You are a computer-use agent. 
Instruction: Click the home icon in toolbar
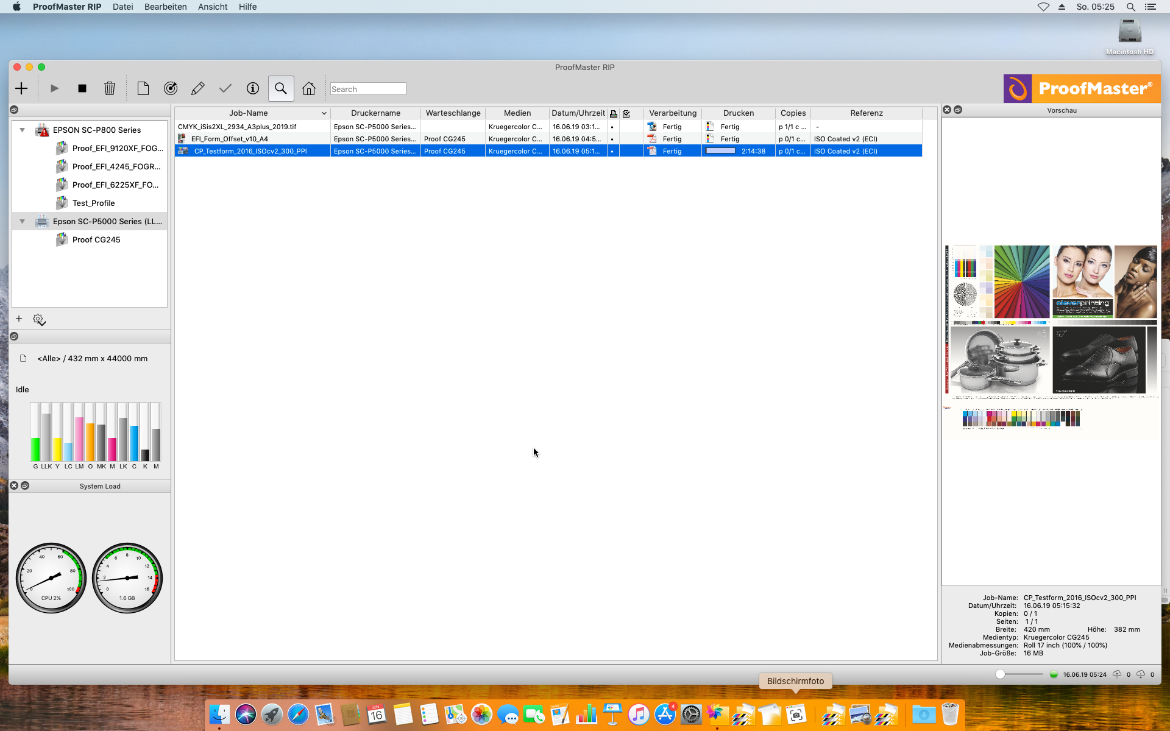pos(309,89)
